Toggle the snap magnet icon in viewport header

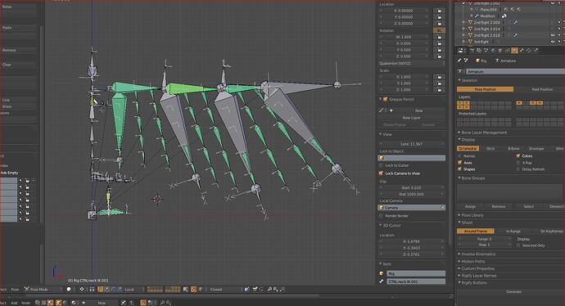pyautogui.click(x=194, y=289)
